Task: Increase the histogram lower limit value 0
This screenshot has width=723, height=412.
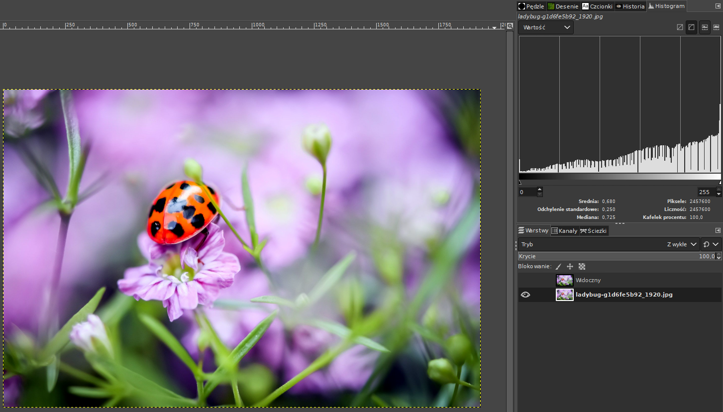Action: pyautogui.click(x=539, y=189)
